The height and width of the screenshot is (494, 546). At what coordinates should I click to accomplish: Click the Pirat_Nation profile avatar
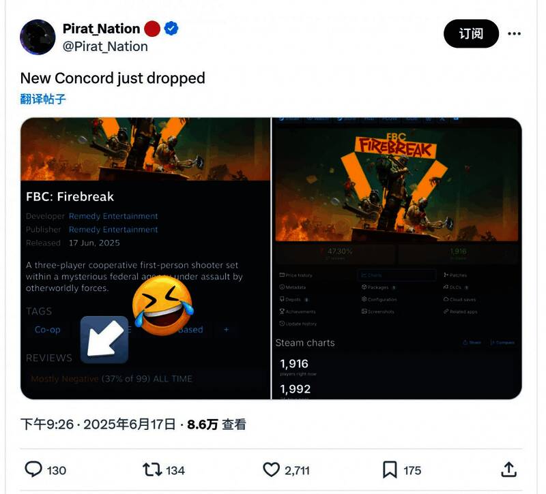[x=38, y=37]
